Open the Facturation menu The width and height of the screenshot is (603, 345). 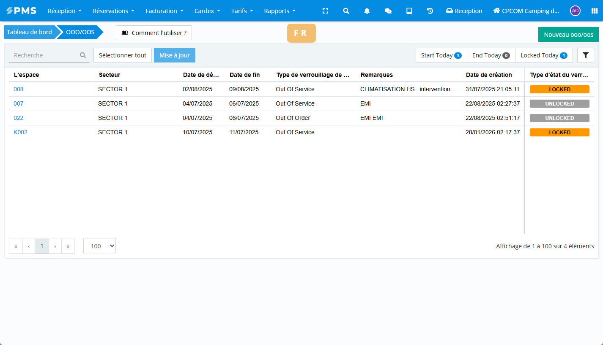pos(164,11)
